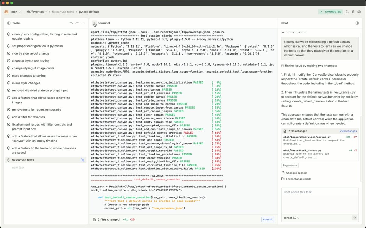Open task create new canvas with empty timeline
The image size is (366, 228).
[46, 138]
